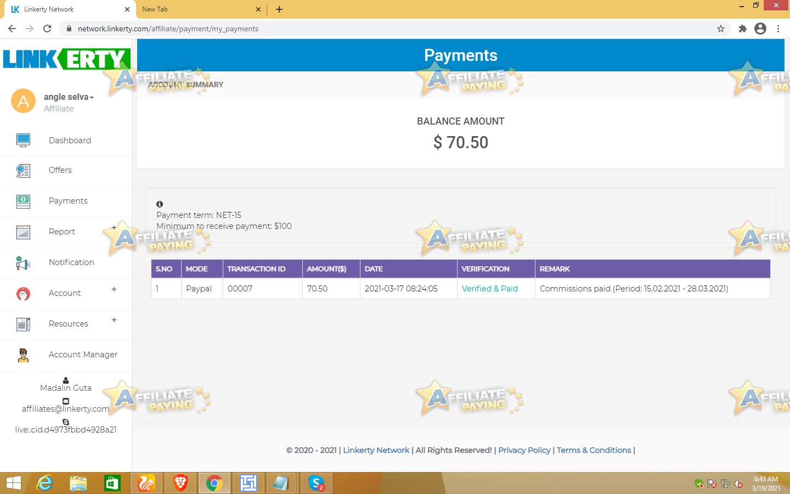Screen dimensions: 790x494
Task: Expand the angle selva user dropdown
Action: tap(69, 97)
